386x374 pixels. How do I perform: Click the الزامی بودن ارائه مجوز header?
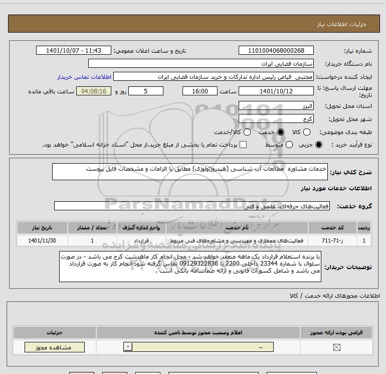pyautogui.click(x=336, y=332)
